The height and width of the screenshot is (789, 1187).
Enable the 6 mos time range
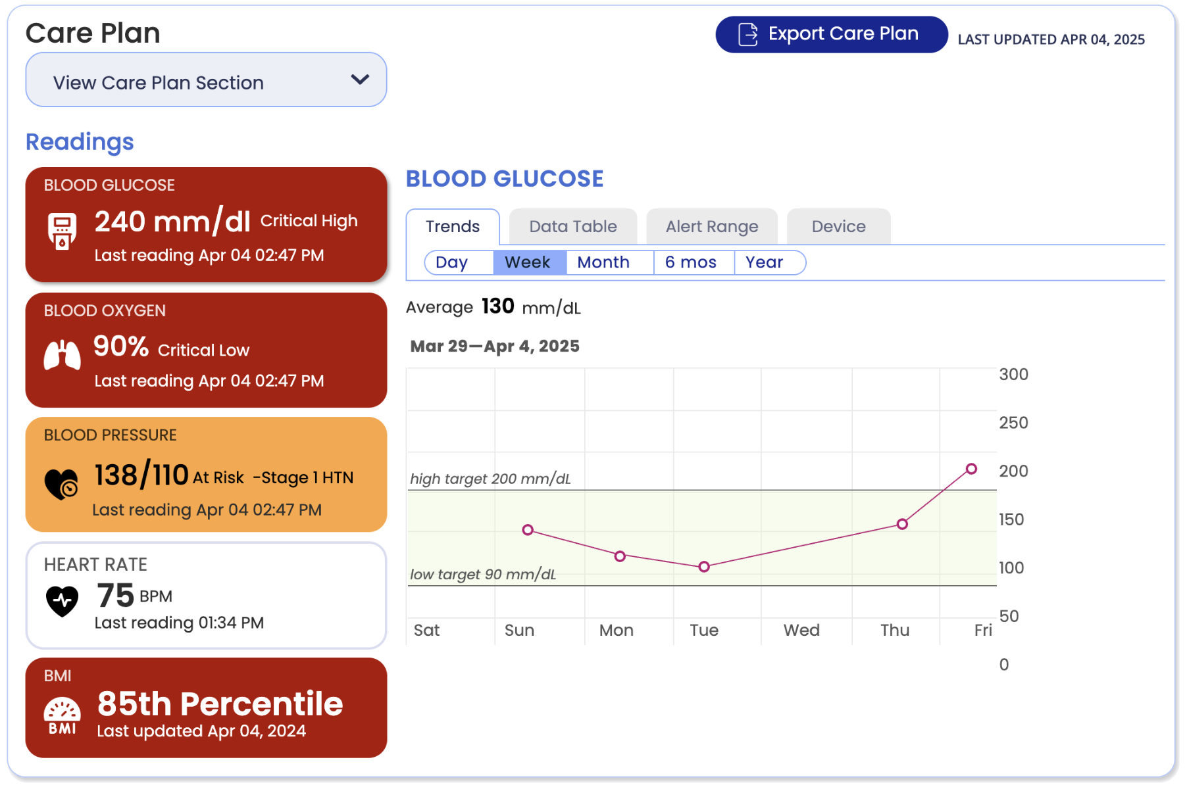[x=690, y=262]
